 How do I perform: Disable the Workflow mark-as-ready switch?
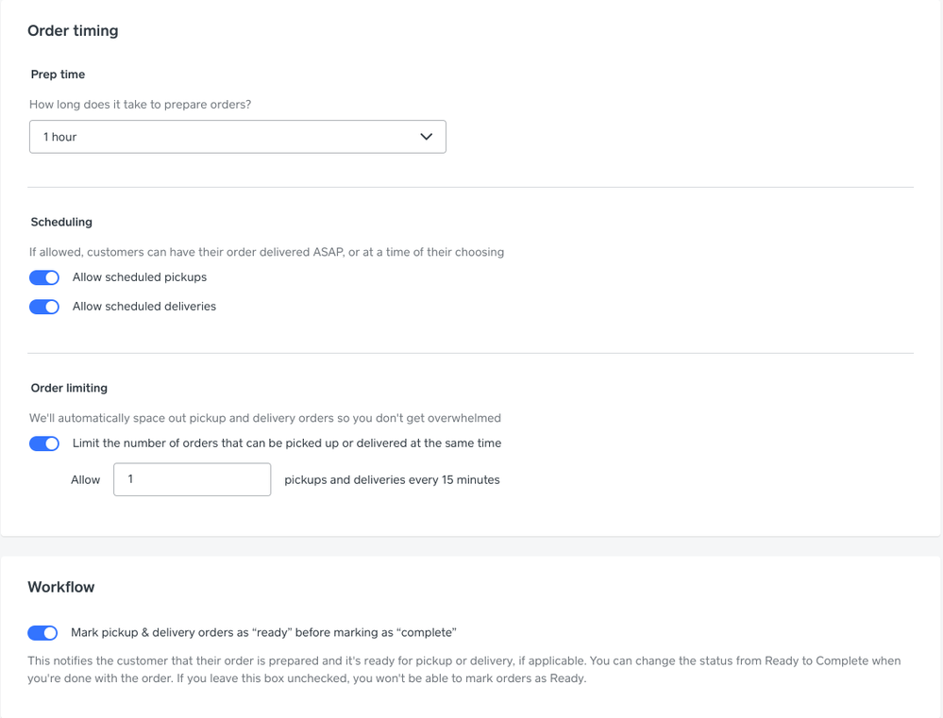click(x=42, y=633)
